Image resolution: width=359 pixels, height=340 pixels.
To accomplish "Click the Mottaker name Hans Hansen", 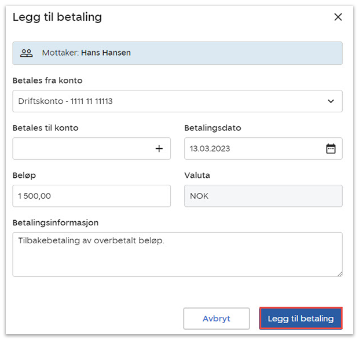I will click(x=105, y=53).
